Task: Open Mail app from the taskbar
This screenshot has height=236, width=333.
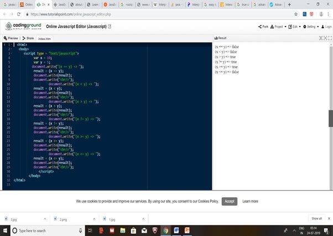Action: (x=144, y=230)
